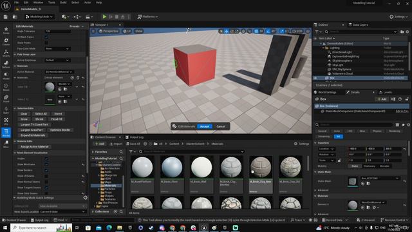Toggle Show UV Seams checkbox
412x232 pixels.
(x=46, y=176)
